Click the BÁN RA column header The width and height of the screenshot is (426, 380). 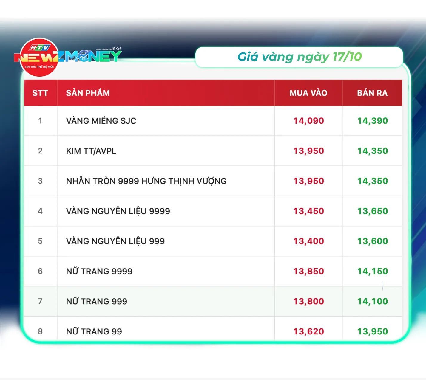pos(372,93)
